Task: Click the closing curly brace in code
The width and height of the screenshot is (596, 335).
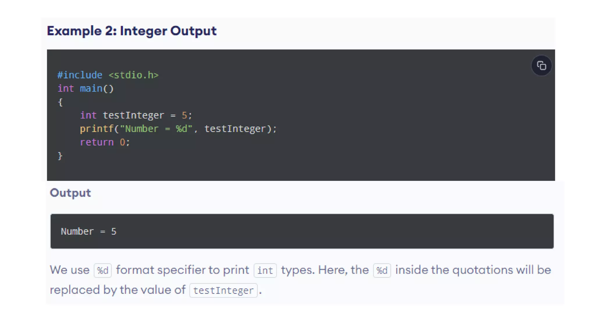Action: point(60,156)
